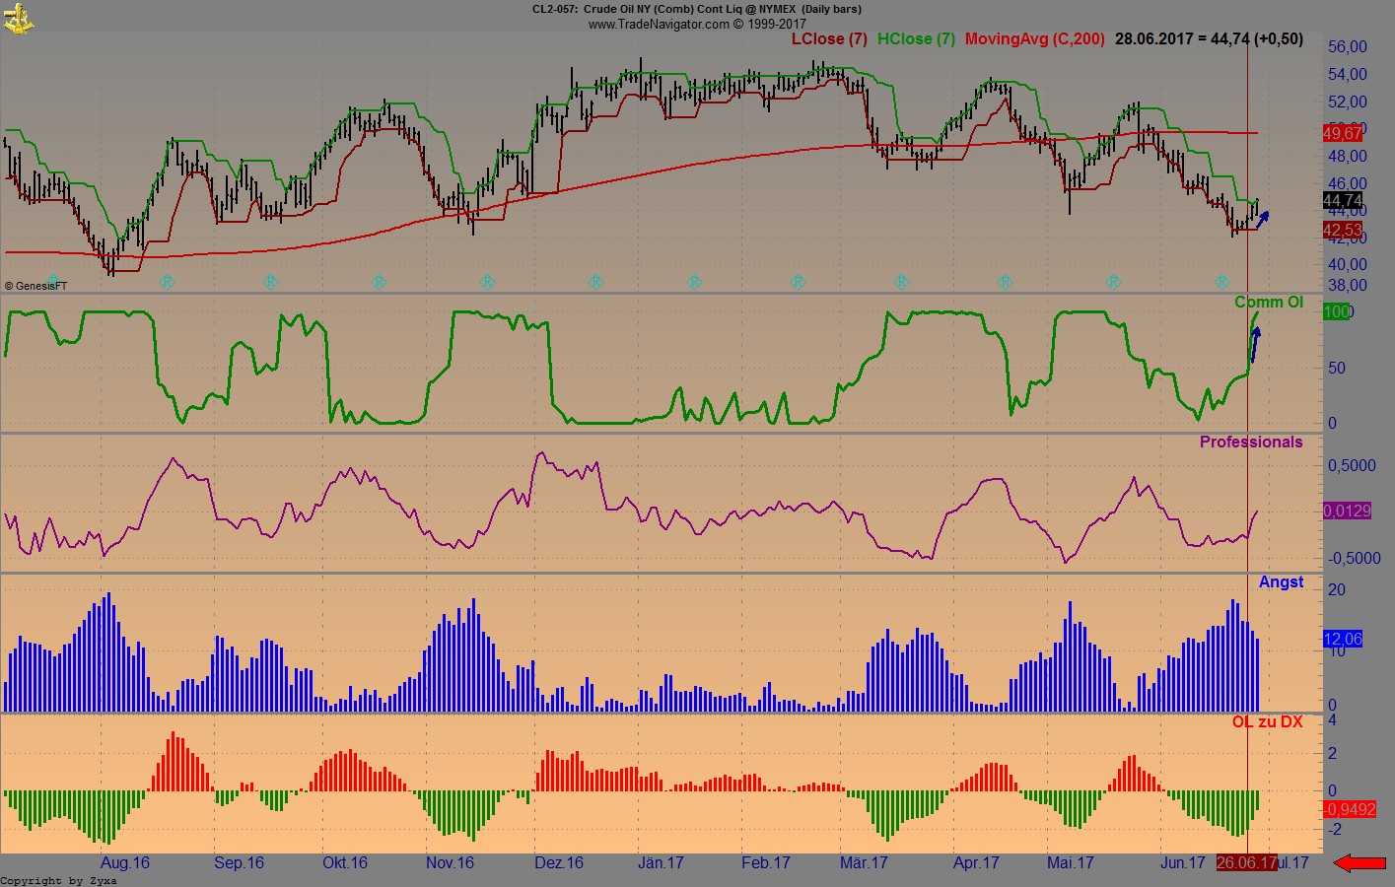Viewport: 1395px width, 887px height.
Task: Click the golden anchor logo top-left
Action: click(x=19, y=18)
